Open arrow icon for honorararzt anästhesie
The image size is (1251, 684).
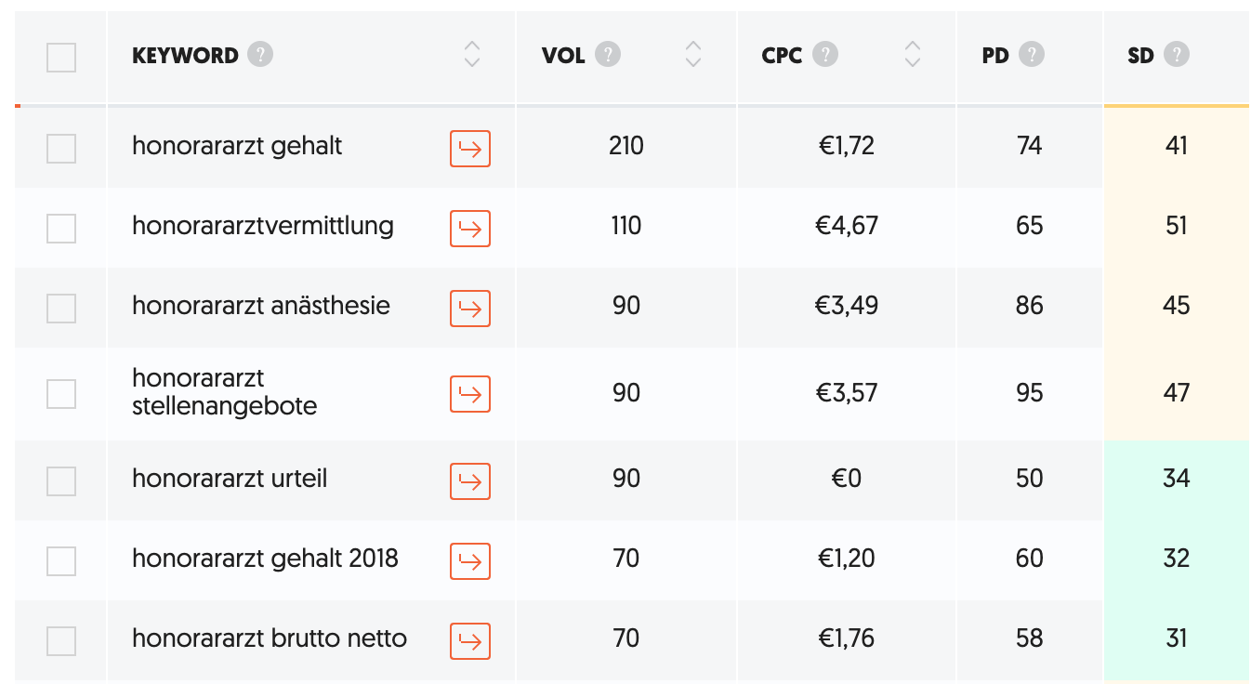[470, 309]
